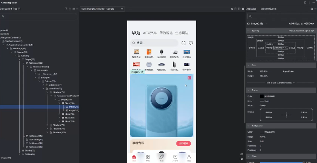This screenshot has height=163, width=317.
Task: Tap the 搜索 search box in the phone preview
Action: (x=154, y=43)
